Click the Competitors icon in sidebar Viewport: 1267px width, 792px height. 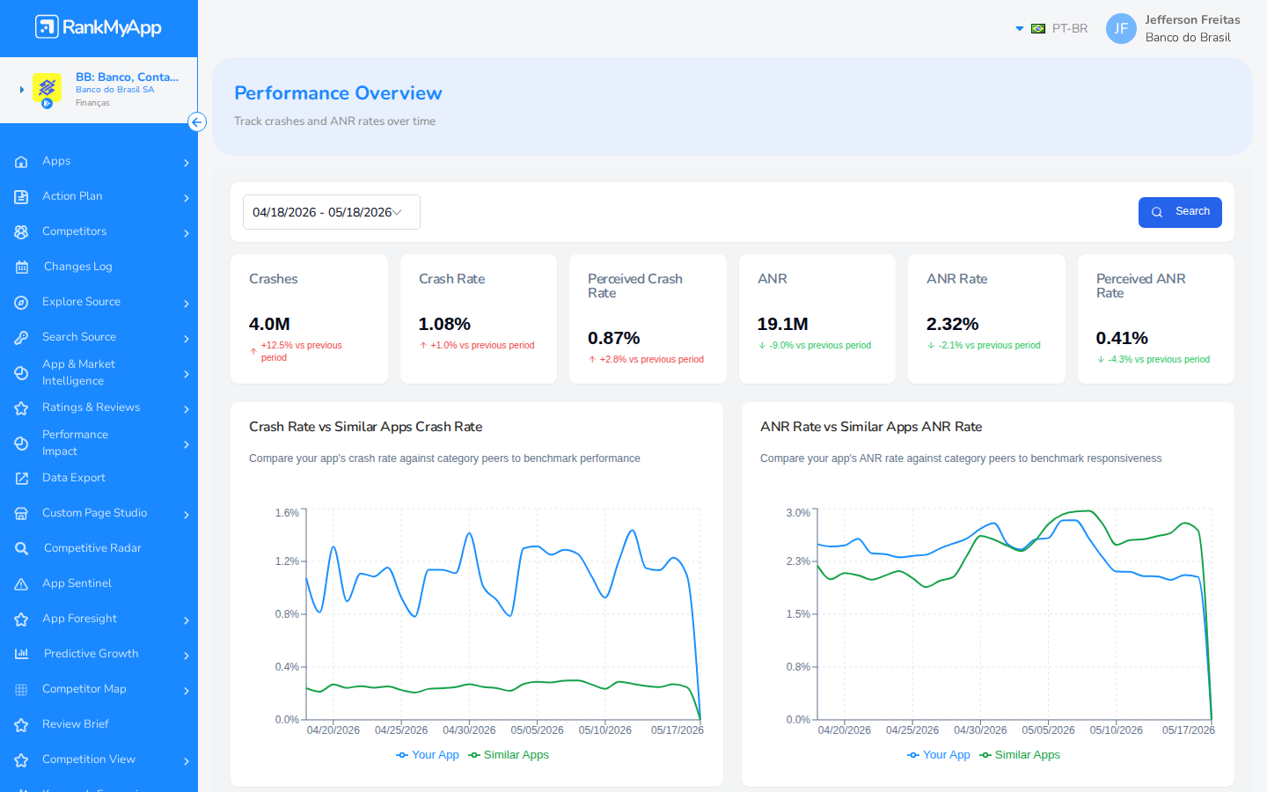(x=22, y=232)
